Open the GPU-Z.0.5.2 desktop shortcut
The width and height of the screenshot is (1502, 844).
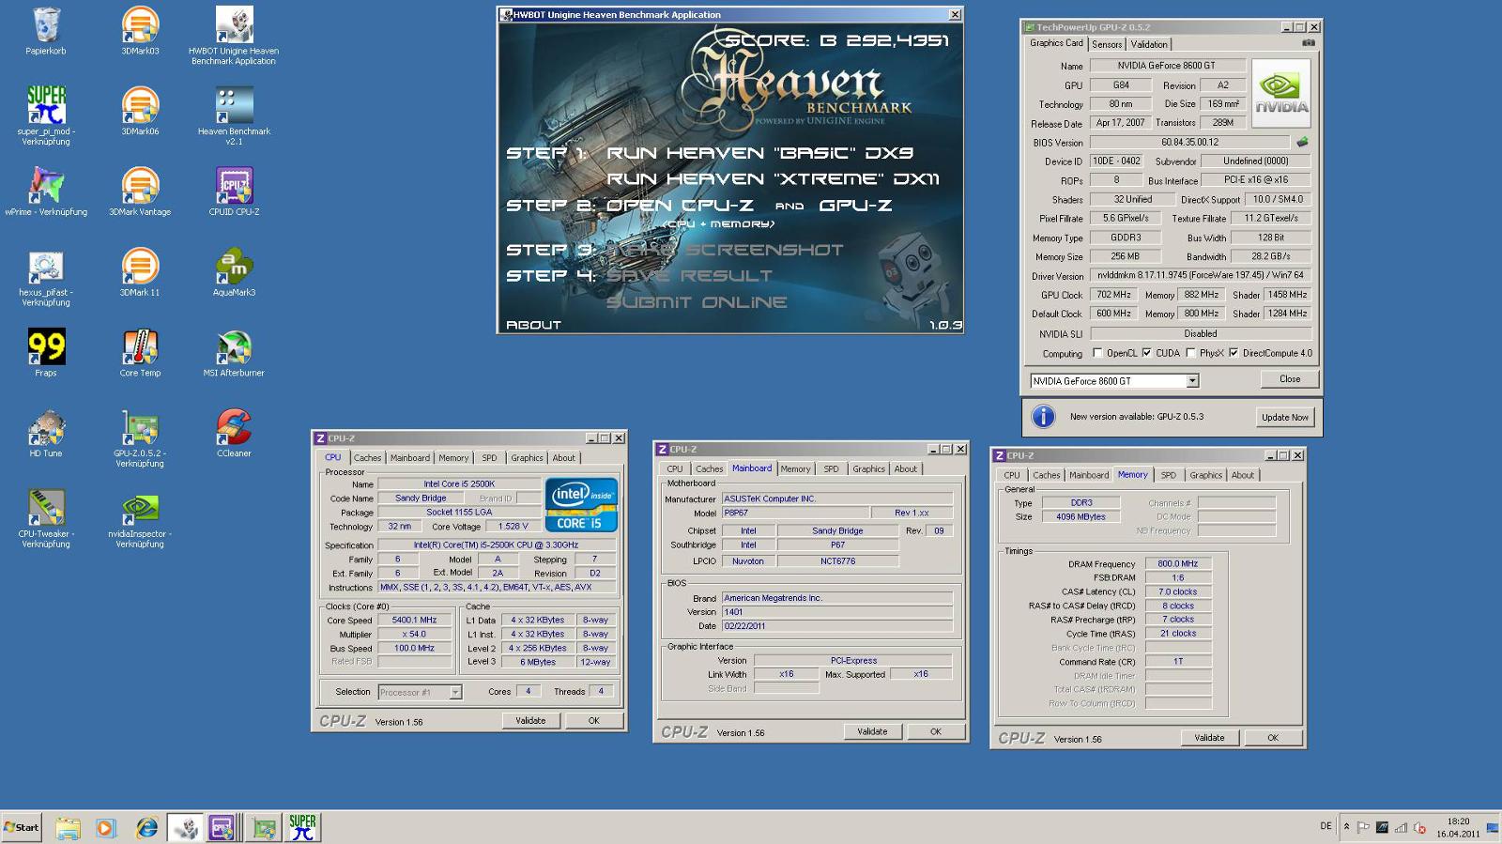140,428
